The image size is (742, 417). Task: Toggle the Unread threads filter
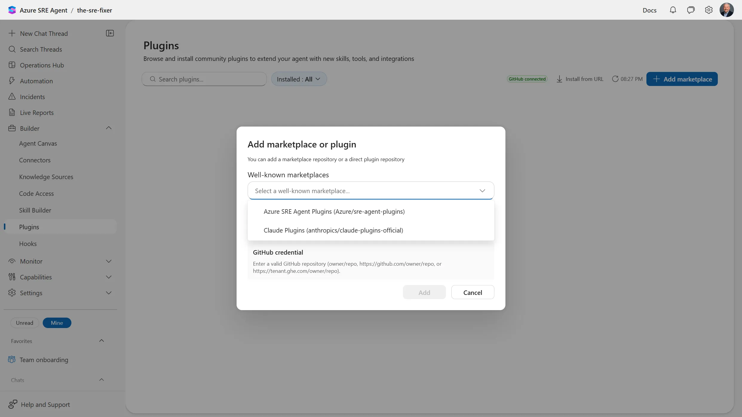click(24, 323)
